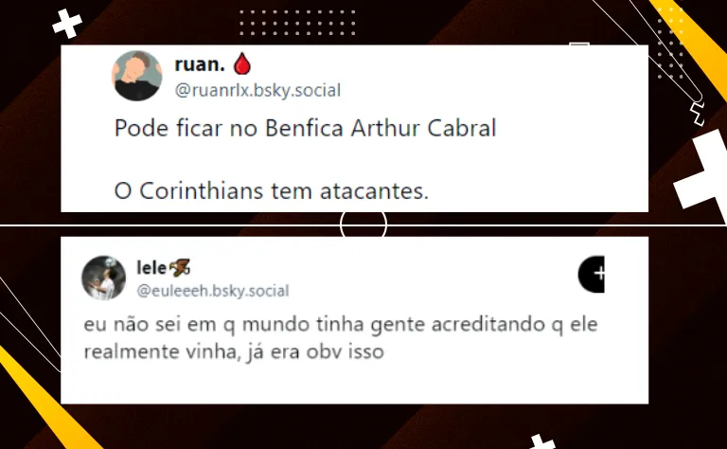Image resolution: width=727 pixels, height=449 pixels.
Task: Click the small white plus at bottom
Action: tap(541, 441)
